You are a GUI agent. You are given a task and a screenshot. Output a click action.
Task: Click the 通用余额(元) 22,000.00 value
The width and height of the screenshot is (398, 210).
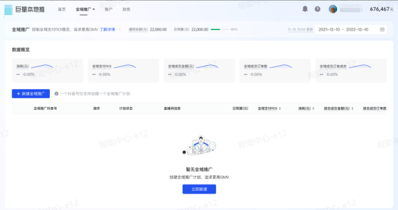coord(158,30)
